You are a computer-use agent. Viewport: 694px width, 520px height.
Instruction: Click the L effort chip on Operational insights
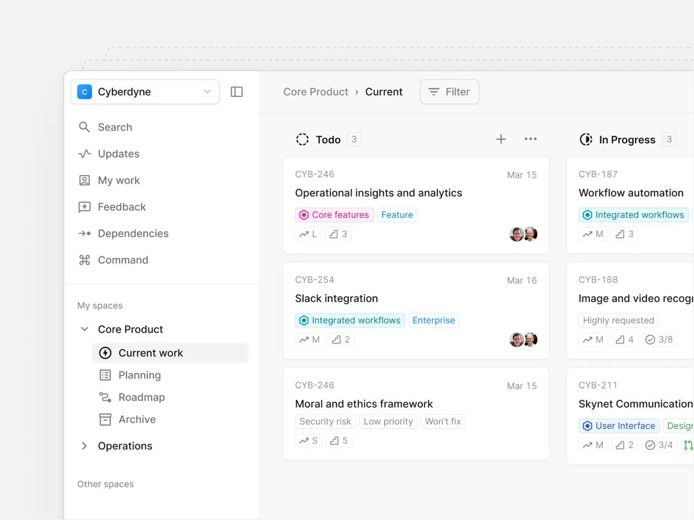coord(308,234)
